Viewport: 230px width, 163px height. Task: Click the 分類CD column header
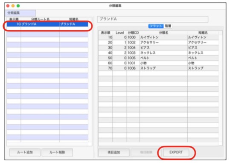tap(133, 32)
